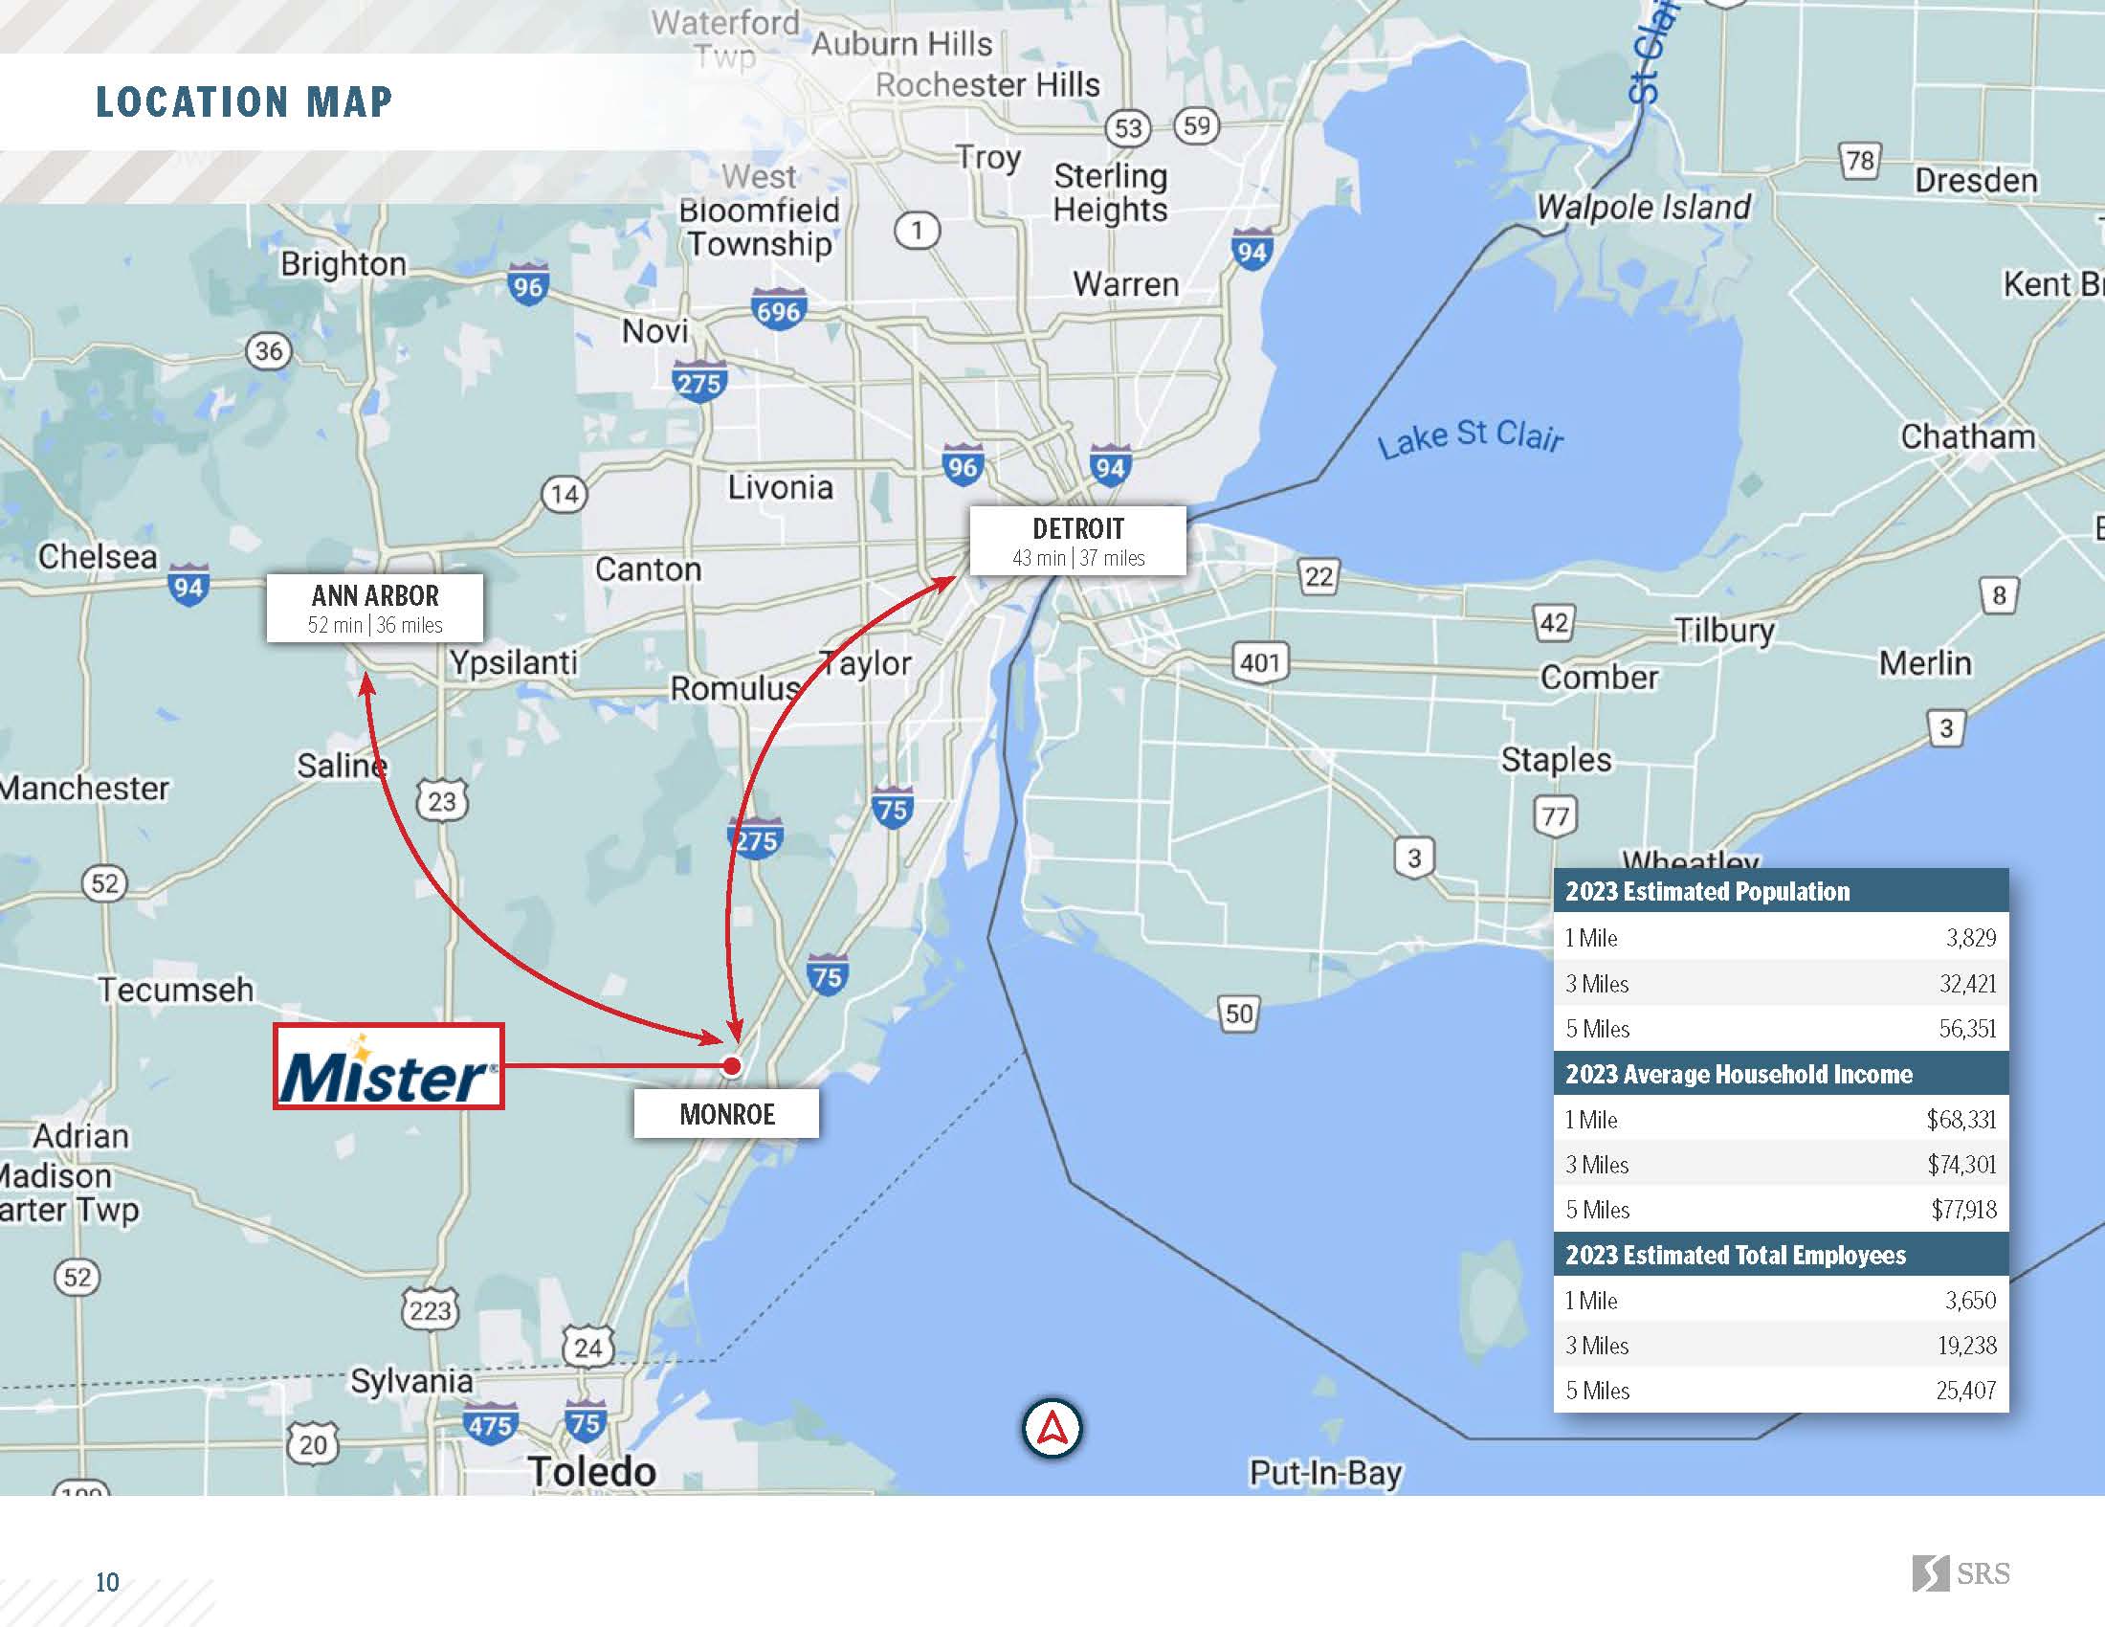Click the Toledo city label

coord(591,1472)
